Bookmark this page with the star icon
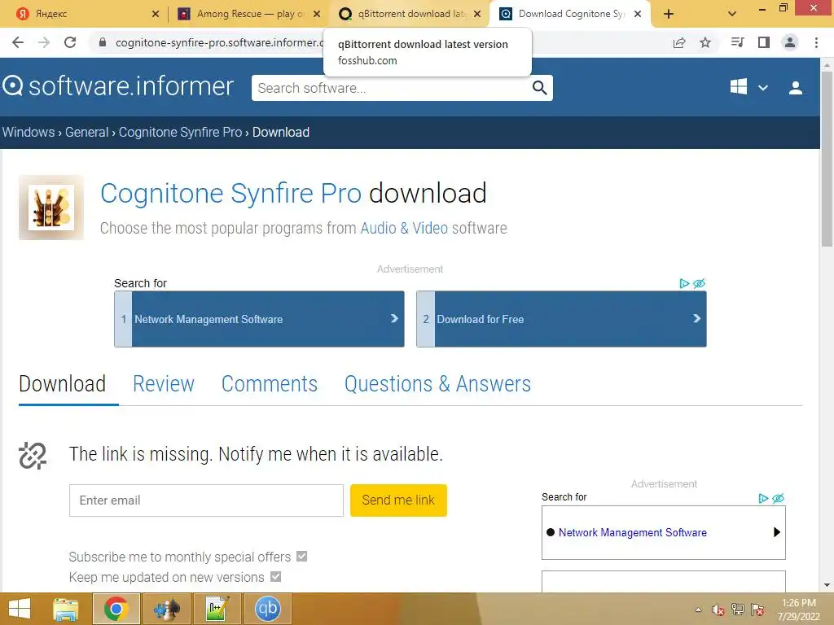 coord(705,42)
